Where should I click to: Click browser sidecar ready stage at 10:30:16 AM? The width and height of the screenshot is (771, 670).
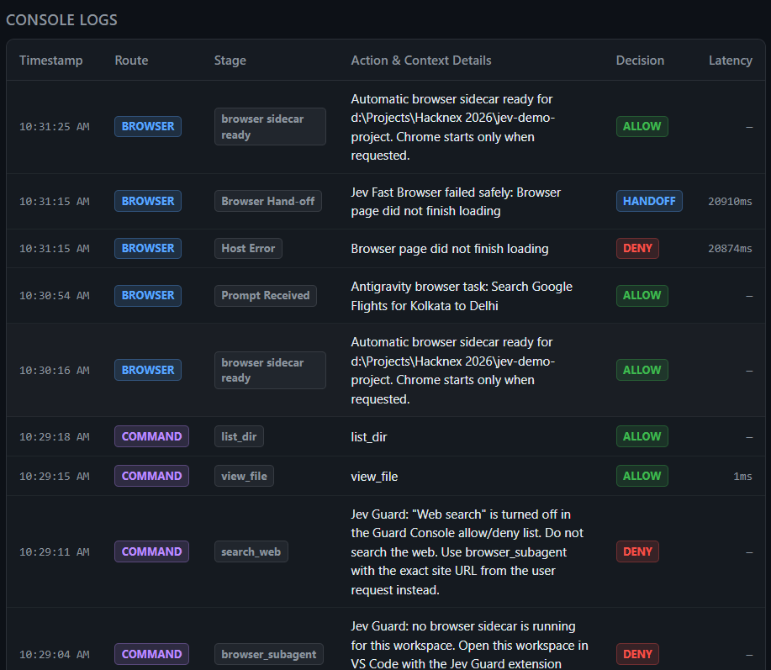[x=270, y=370]
